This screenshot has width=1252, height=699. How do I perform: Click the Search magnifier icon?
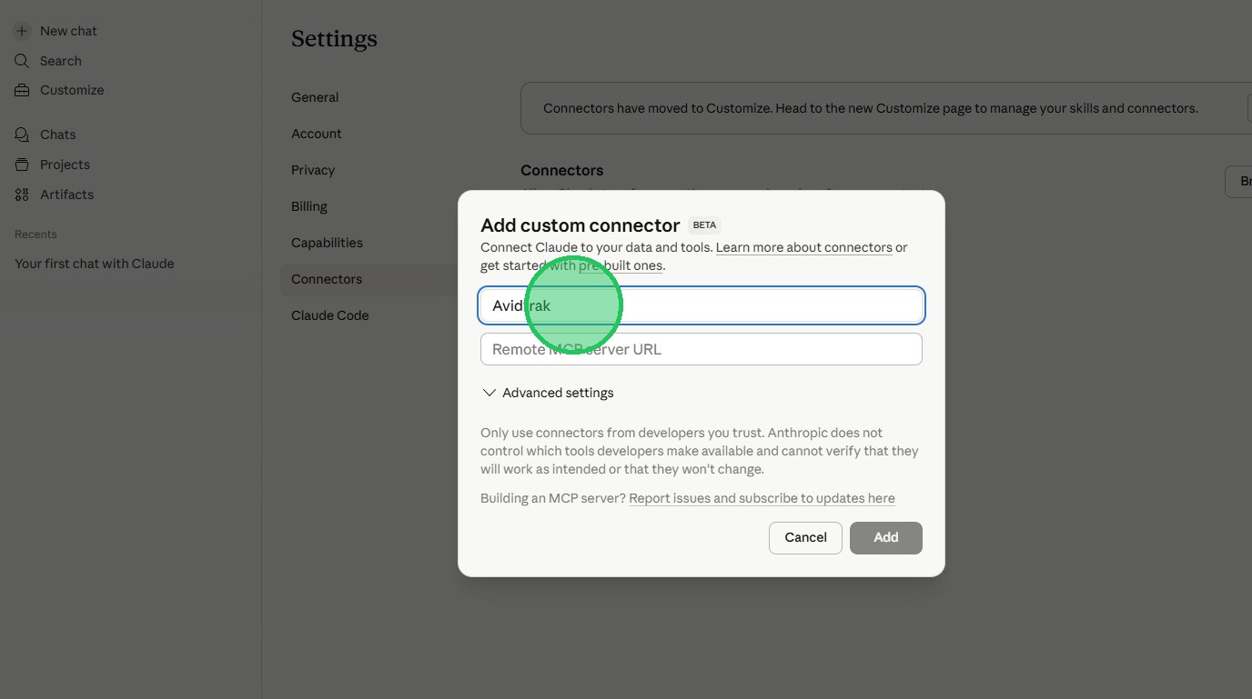[x=22, y=61]
